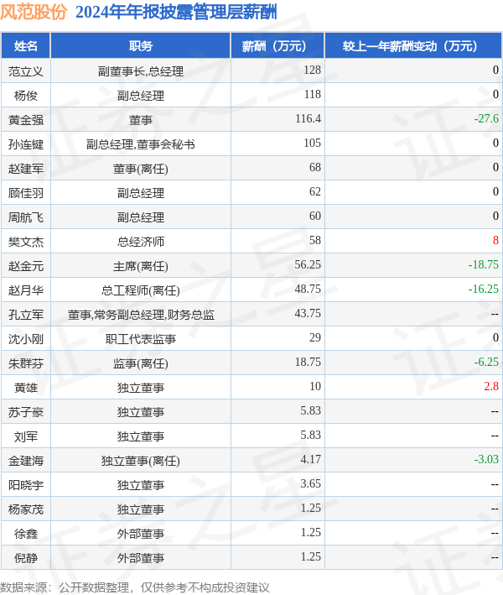Select the red change value 2.8
The height and width of the screenshot is (595, 503).
click(x=491, y=386)
